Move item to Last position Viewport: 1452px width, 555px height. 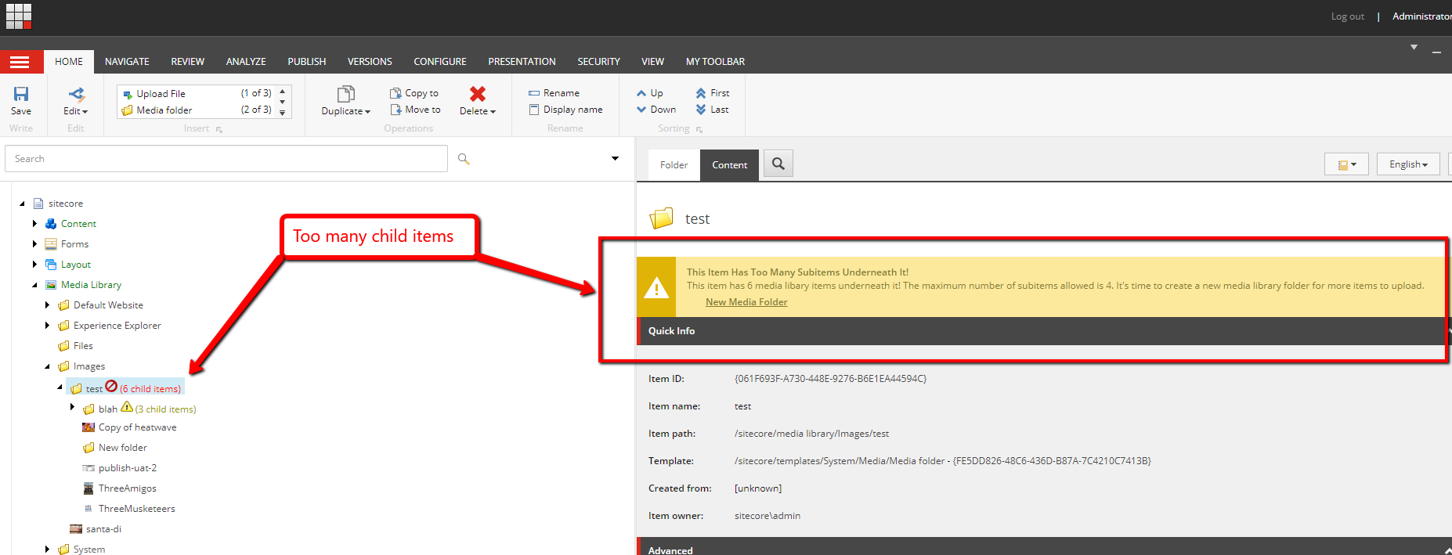coord(713,110)
